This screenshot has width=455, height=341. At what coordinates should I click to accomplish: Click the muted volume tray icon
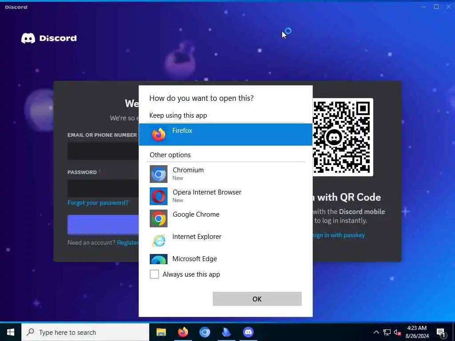tap(398, 332)
